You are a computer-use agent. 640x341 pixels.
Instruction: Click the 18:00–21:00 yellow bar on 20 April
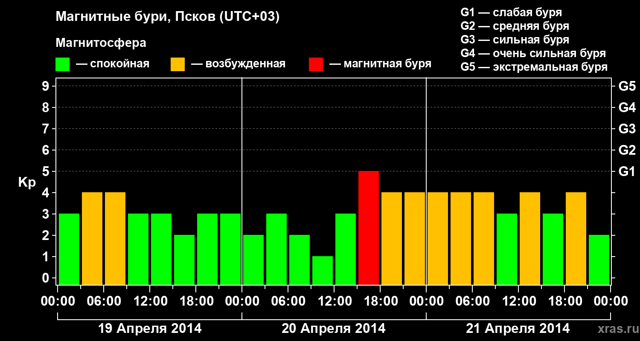pyautogui.click(x=392, y=238)
